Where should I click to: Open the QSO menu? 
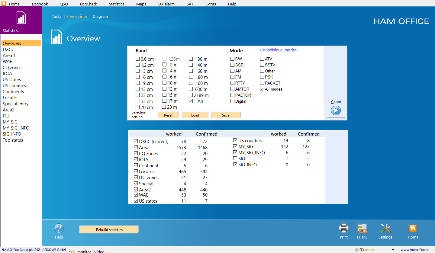(64, 4)
